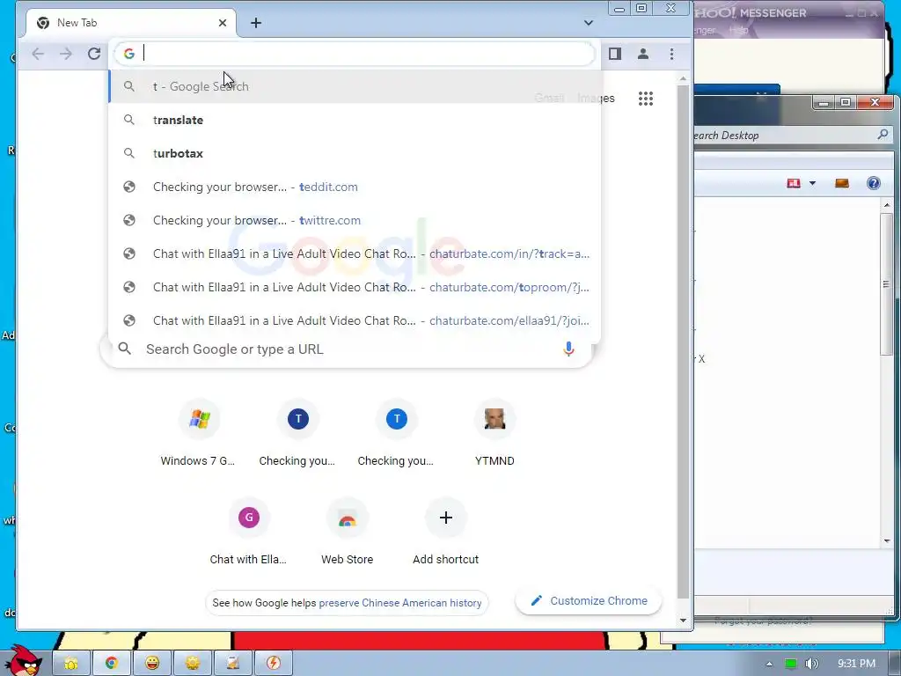Click the network tray icon
This screenshot has height=676, width=901.
click(x=791, y=664)
